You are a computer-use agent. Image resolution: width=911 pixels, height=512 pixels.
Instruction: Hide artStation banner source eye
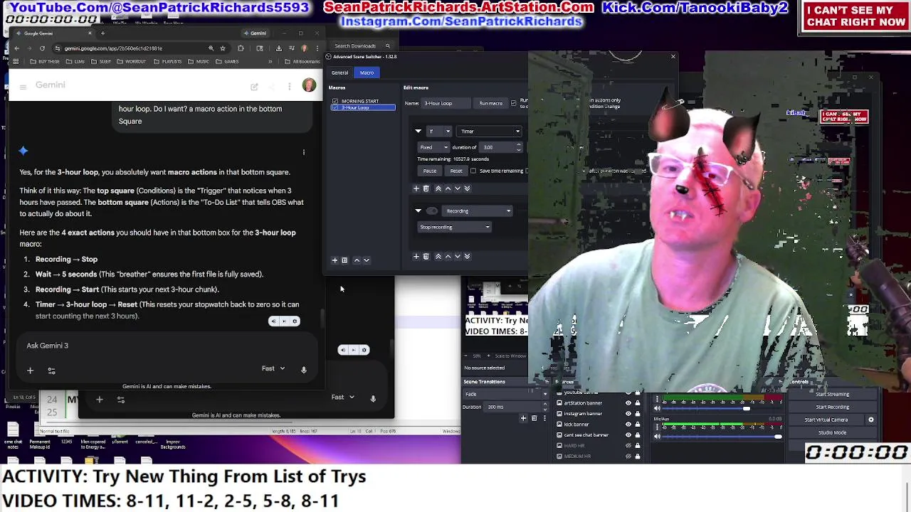click(x=628, y=403)
